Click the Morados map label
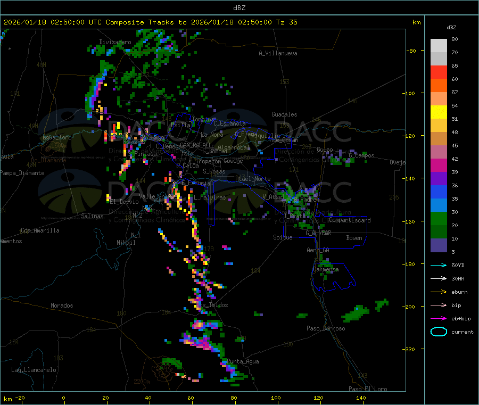 tap(62, 305)
